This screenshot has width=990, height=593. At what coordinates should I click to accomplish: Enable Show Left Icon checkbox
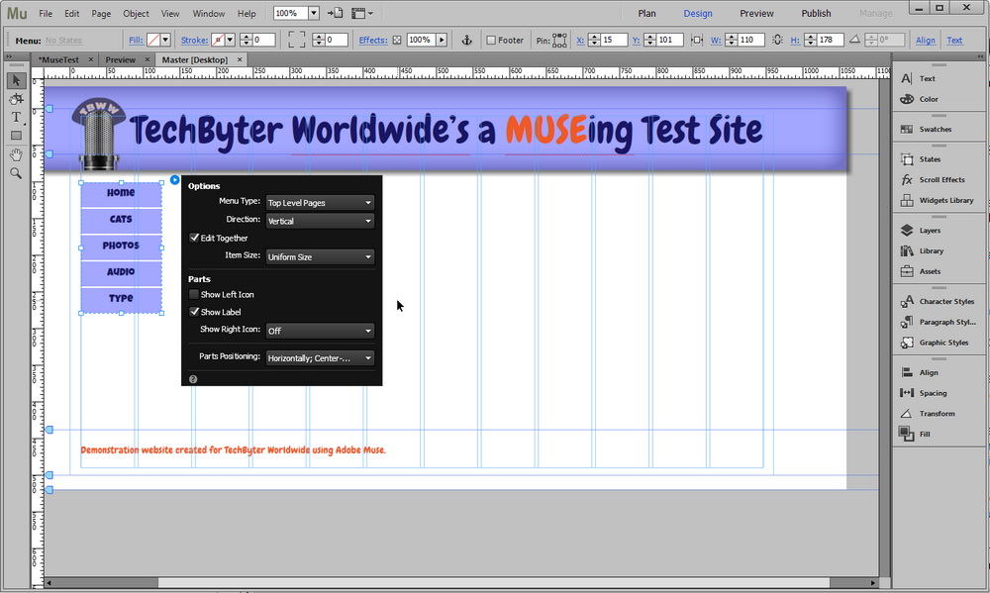(194, 294)
